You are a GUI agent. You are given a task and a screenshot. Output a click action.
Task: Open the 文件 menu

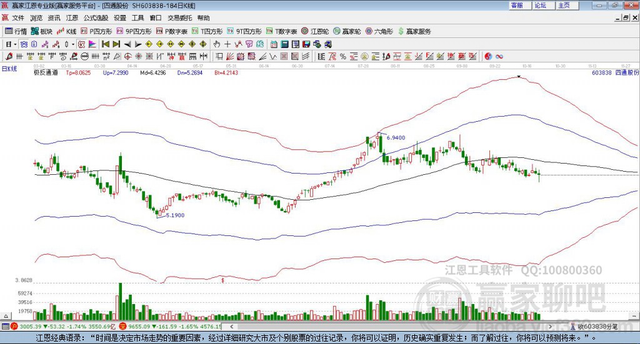(18, 18)
